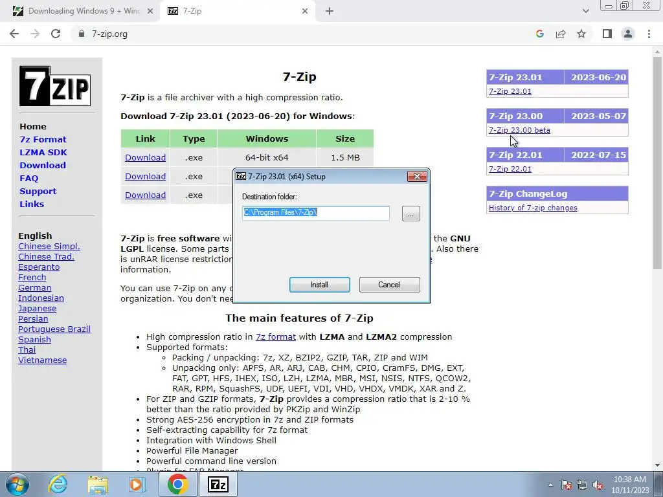The image size is (663, 497).
Task: Click the second-row Download link
Action: coord(145,176)
